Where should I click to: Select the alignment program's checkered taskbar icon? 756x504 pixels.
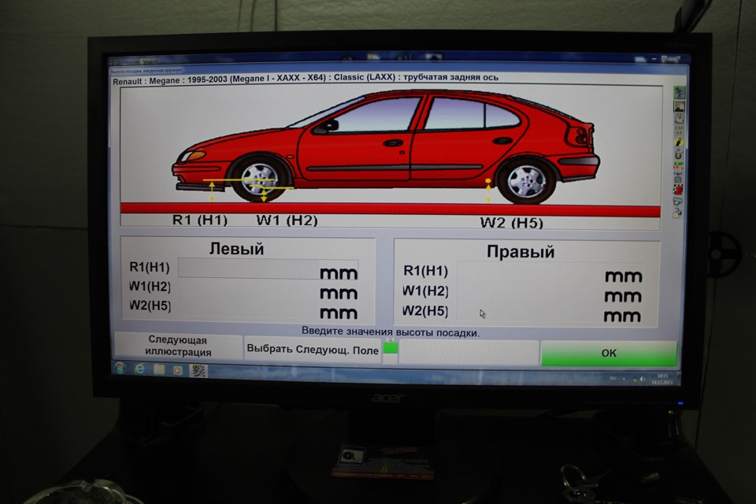click(x=198, y=370)
